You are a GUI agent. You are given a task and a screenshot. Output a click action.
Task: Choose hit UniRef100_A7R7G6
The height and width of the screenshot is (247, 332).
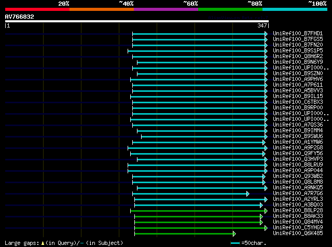point(298,194)
